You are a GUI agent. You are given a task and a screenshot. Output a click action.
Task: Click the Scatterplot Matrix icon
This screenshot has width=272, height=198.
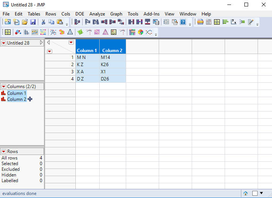[27, 32]
